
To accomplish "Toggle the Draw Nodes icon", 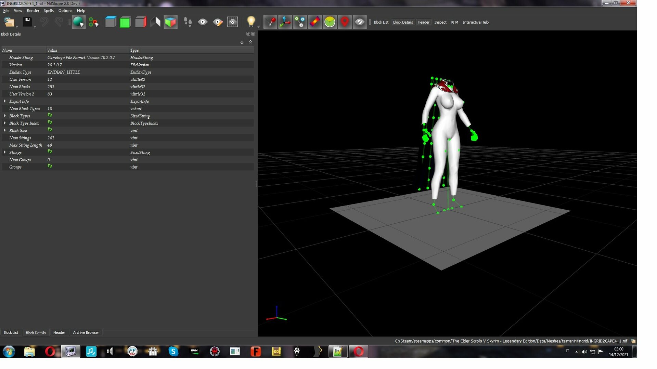I will (x=300, y=22).
